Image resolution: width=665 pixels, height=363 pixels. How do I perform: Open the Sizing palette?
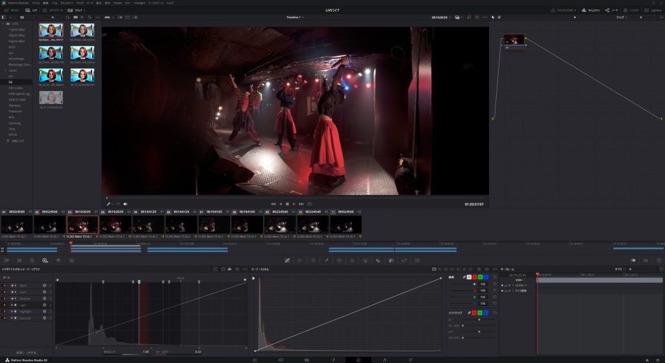404,260
